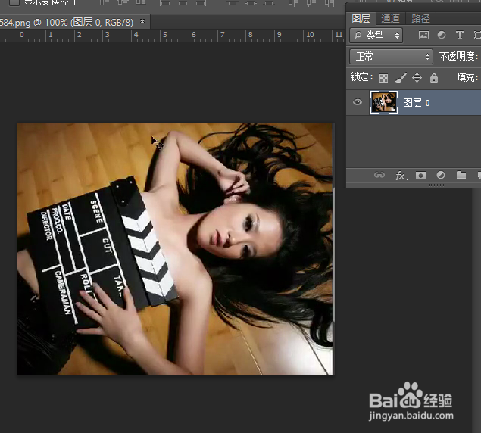Lock layer position move icon
The image size is (481, 433).
[x=417, y=77]
